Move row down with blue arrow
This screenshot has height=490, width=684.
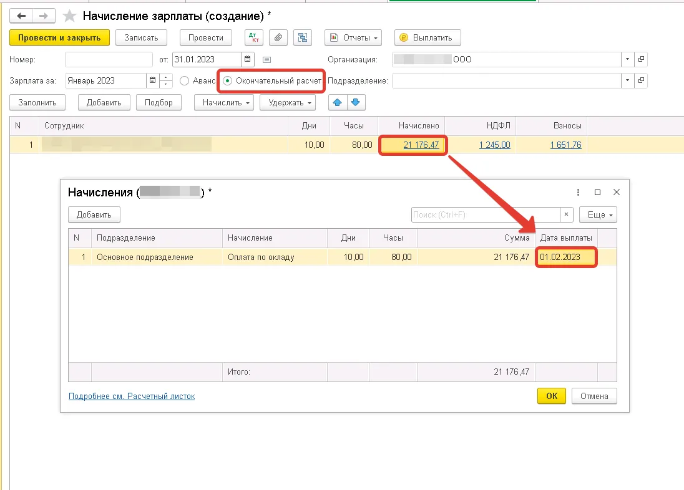[355, 102]
